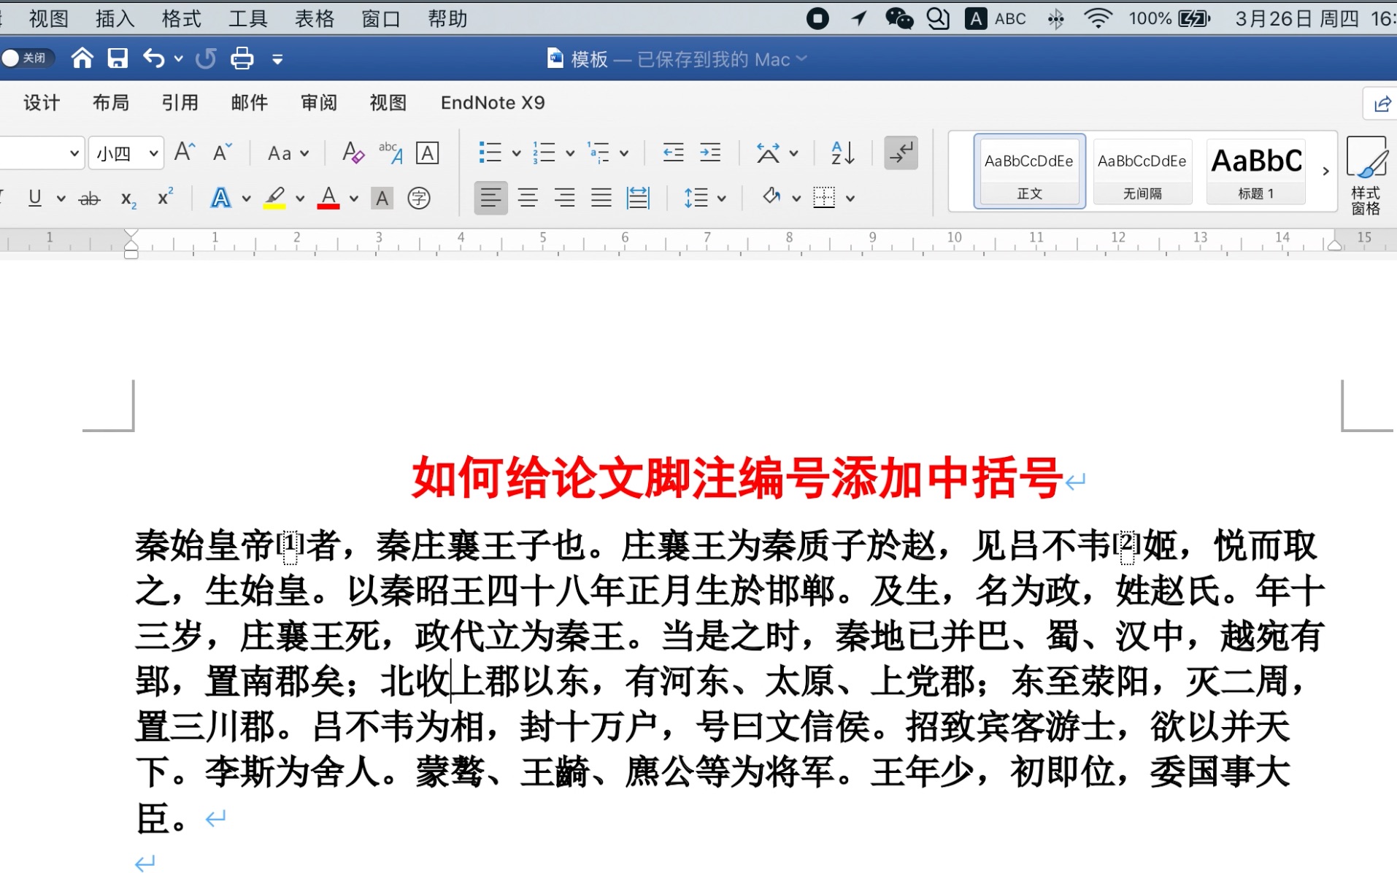The image size is (1397, 873).
Task: Apply shading paint bucket color
Action: point(771,197)
